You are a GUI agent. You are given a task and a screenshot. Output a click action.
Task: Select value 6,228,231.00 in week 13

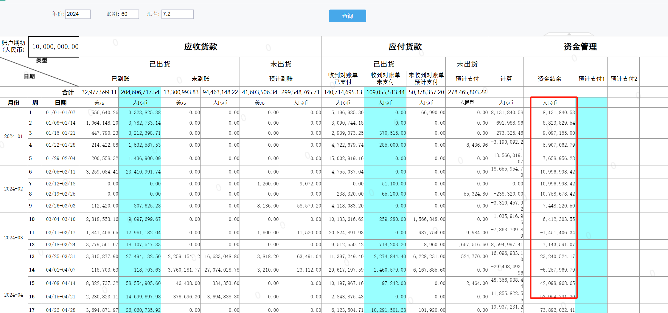426,257
